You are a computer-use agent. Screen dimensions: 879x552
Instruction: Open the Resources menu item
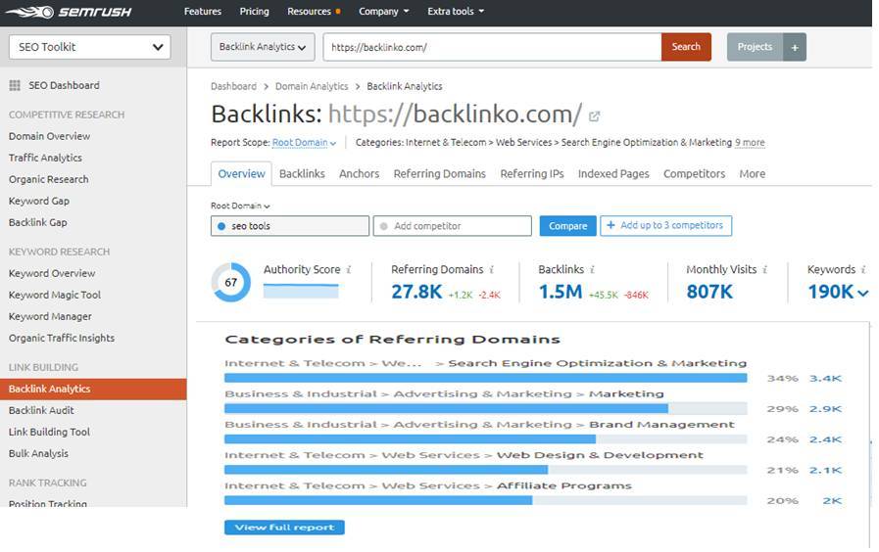pyautogui.click(x=309, y=11)
